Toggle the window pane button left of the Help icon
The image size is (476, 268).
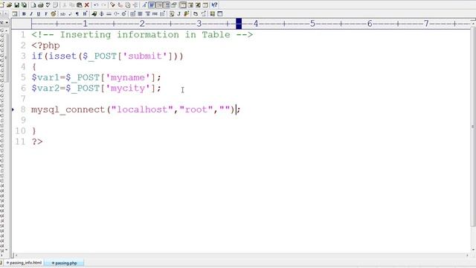pyautogui.click(x=205, y=5)
